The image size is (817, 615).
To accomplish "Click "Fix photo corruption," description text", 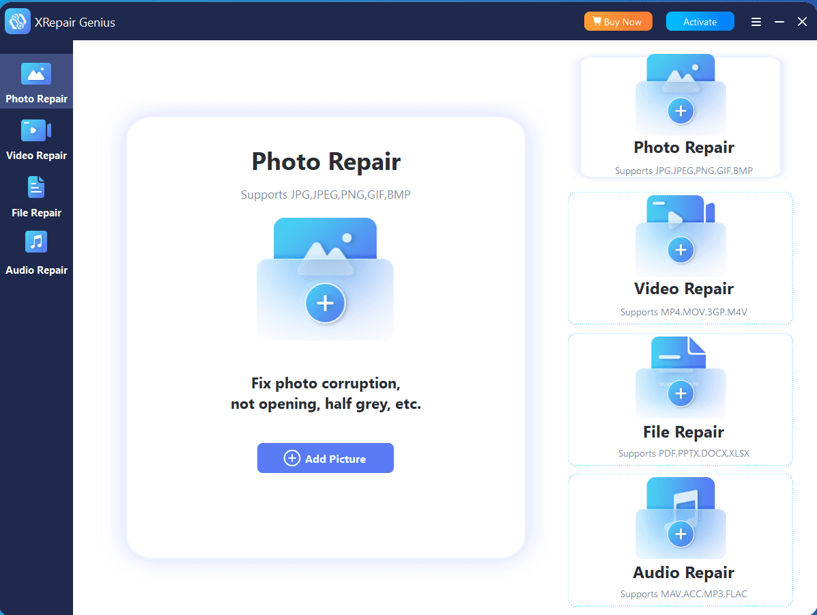I will click(x=326, y=384).
